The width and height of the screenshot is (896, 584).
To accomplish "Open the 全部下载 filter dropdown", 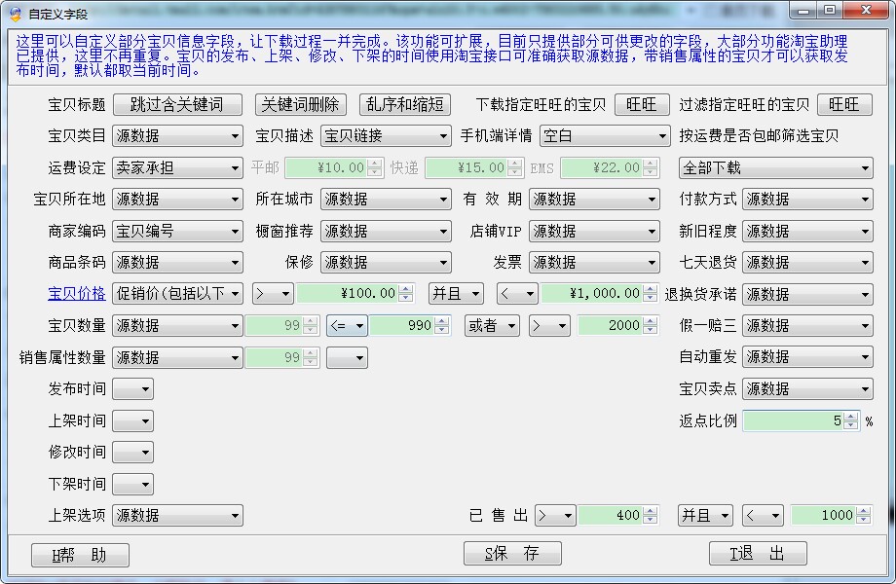I will click(x=775, y=168).
